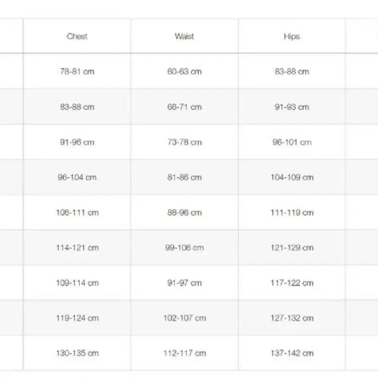Click the 91-93 cm hips cell
Screen dimensions: 378x378
tap(292, 107)
